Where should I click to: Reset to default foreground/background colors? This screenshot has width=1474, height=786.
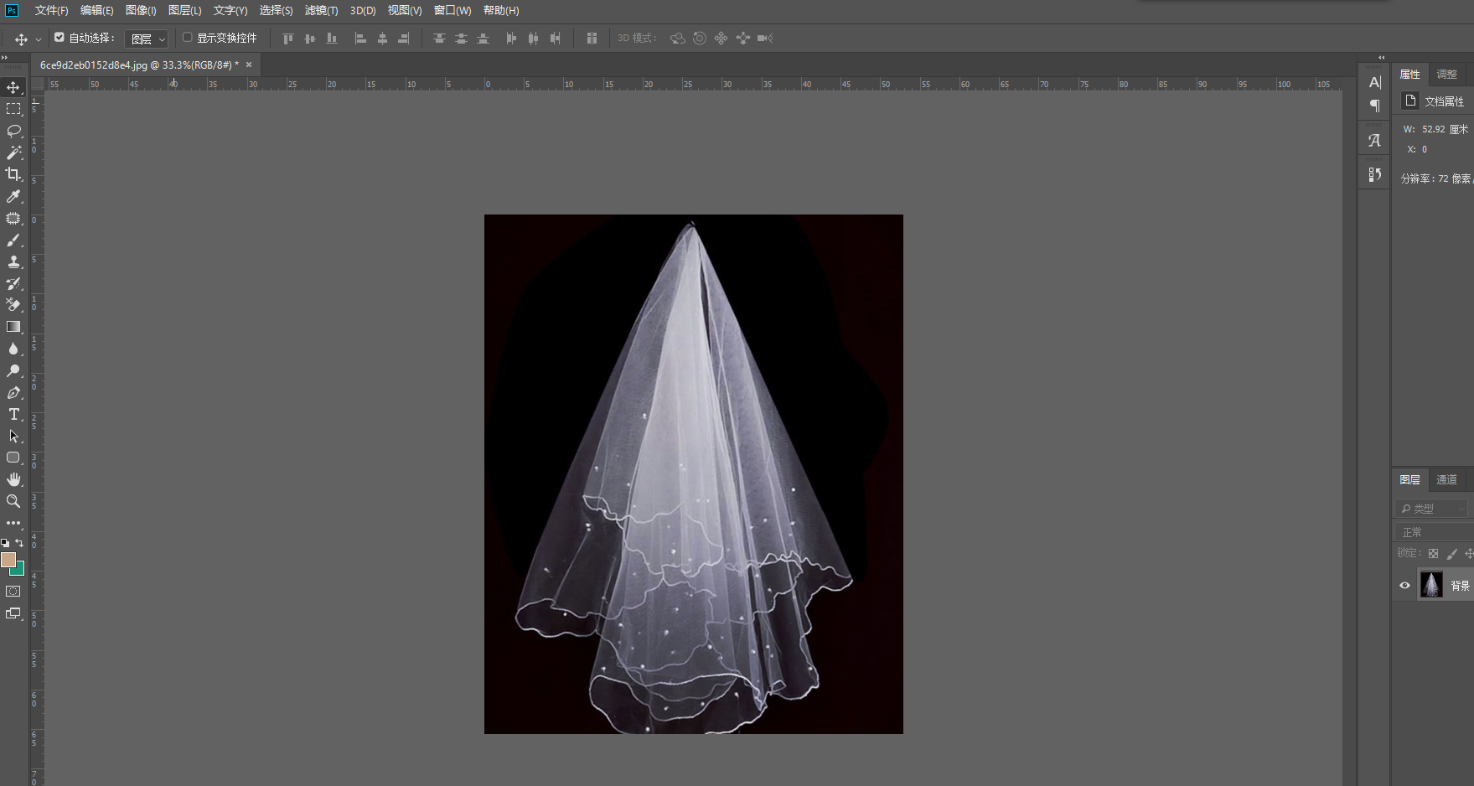5,543
